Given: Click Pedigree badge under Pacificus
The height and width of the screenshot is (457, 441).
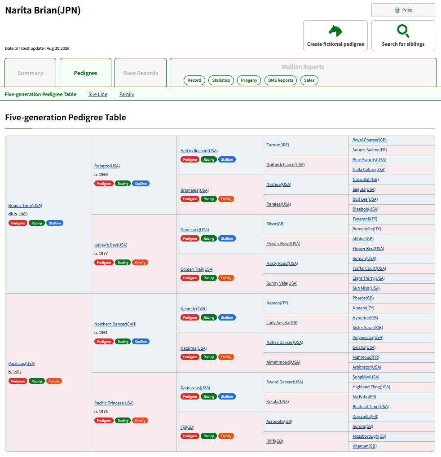Looking at the screenshot, I should point(18,381).
